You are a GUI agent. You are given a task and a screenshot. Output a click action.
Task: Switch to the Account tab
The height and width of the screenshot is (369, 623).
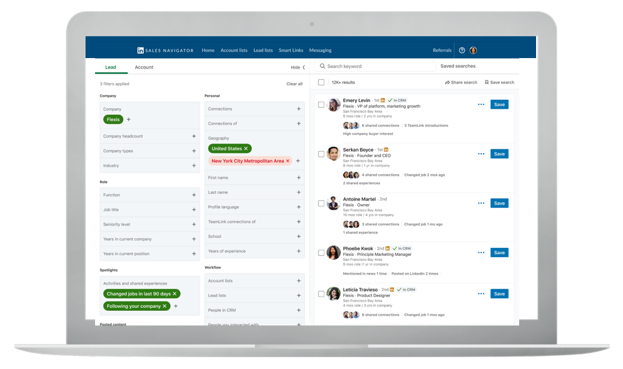pyautogui.click(x=144, y=67)
